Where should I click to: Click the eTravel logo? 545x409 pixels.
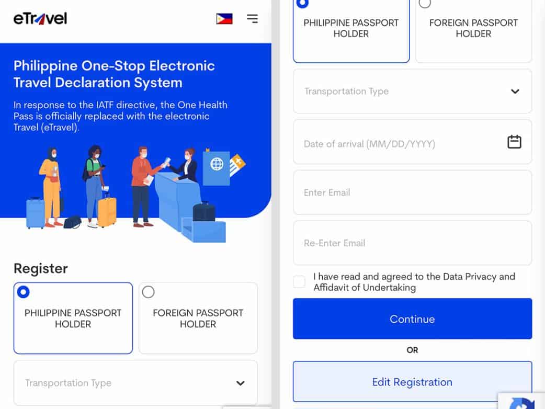coord(39,17)
